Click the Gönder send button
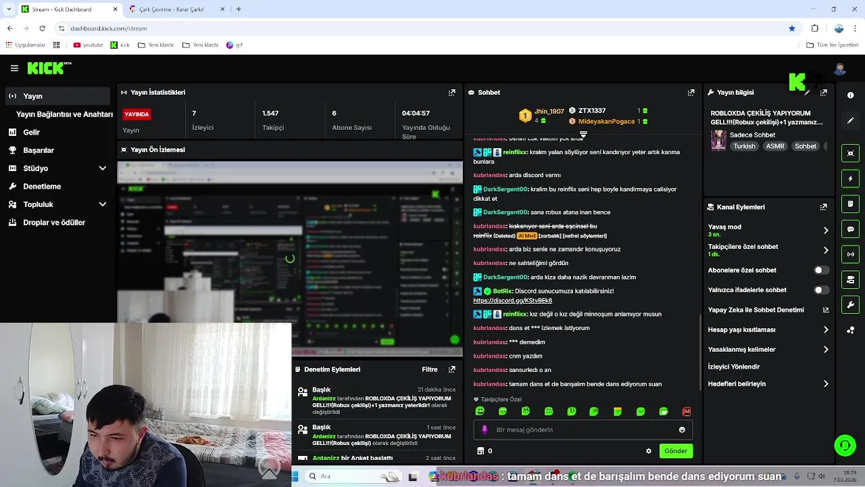The width and height of the screenshot is (865, 487). click(x=676, y=451)
